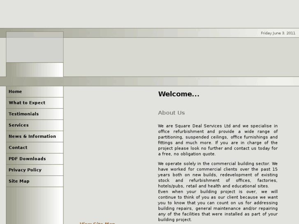Click the 'Welcome...' heading
This screenshot has width=299, height=224.
(178, 94)
